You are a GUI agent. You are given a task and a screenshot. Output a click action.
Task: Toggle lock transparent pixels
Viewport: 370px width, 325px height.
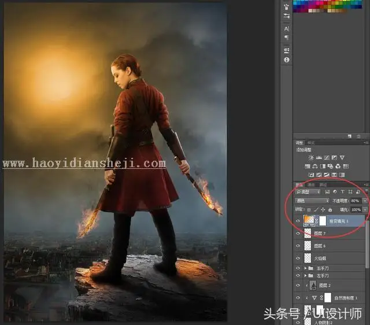[x=309, y=209]
